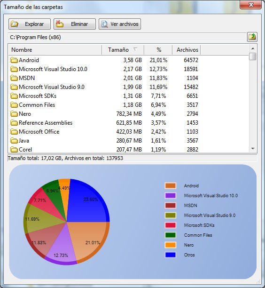Viewport: 265px width, 288px height.
Task: Click the Android orange legend swatch
Action: 171,185
